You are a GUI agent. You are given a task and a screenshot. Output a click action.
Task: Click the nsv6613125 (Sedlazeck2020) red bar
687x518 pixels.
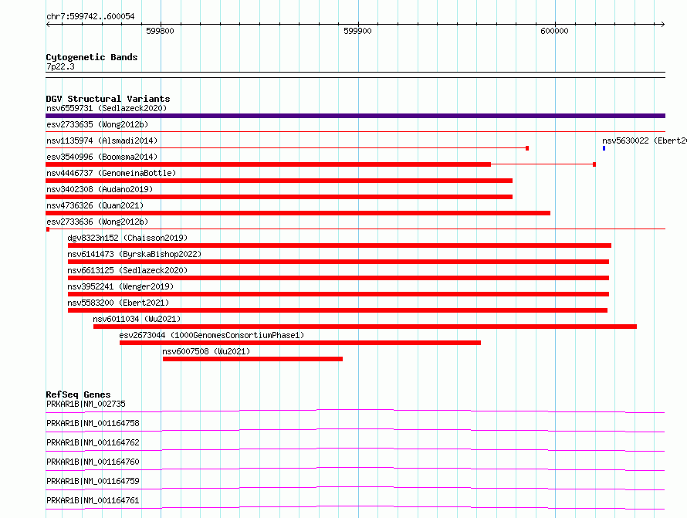click(x=338, y=278)
